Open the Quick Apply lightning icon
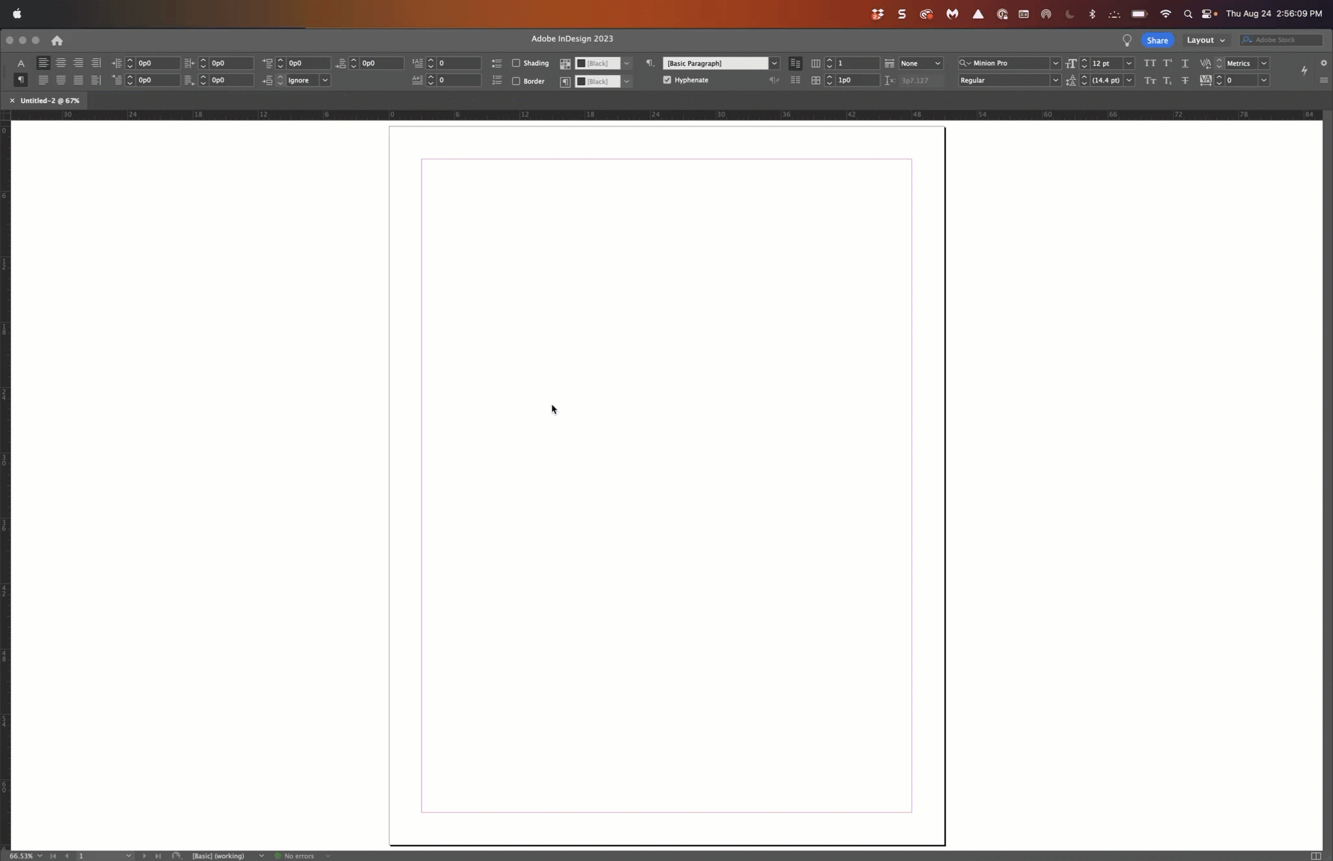 1304,71
